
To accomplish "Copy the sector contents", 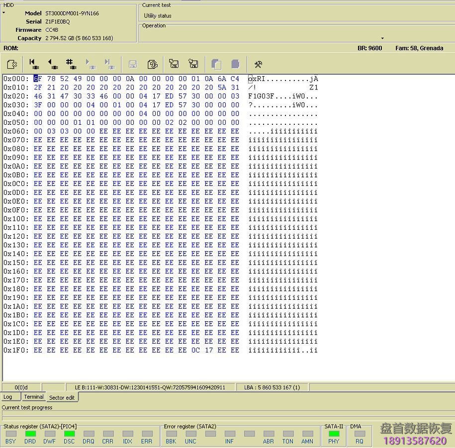I will pos(216,64).
